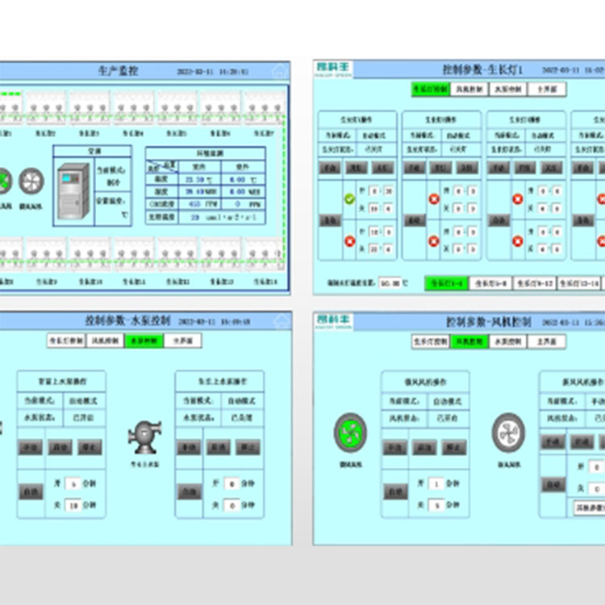The width and height of the screenshot is (605, 605).
Task: Click 自动 button in 生长灯1 group
Action: coord(330,220)
